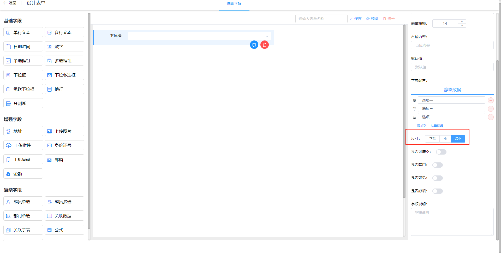Viewport: 501px width, 253px height.
Task: Open the 下拉框 dropdown on canvas
Action: (x=199, y=36)
